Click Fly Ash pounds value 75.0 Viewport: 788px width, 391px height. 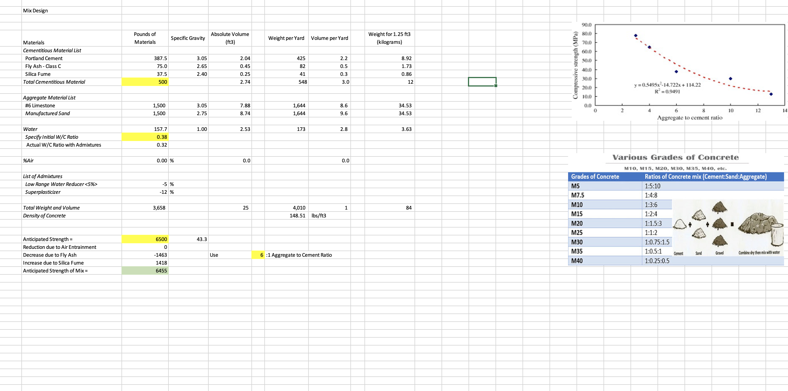(145, 66)
